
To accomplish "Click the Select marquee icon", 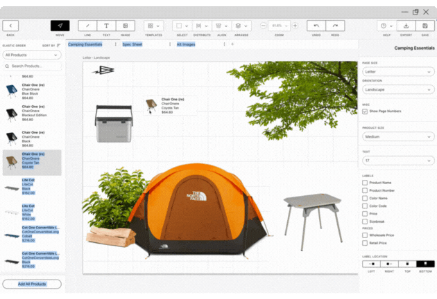I will [x=179, y=26].
